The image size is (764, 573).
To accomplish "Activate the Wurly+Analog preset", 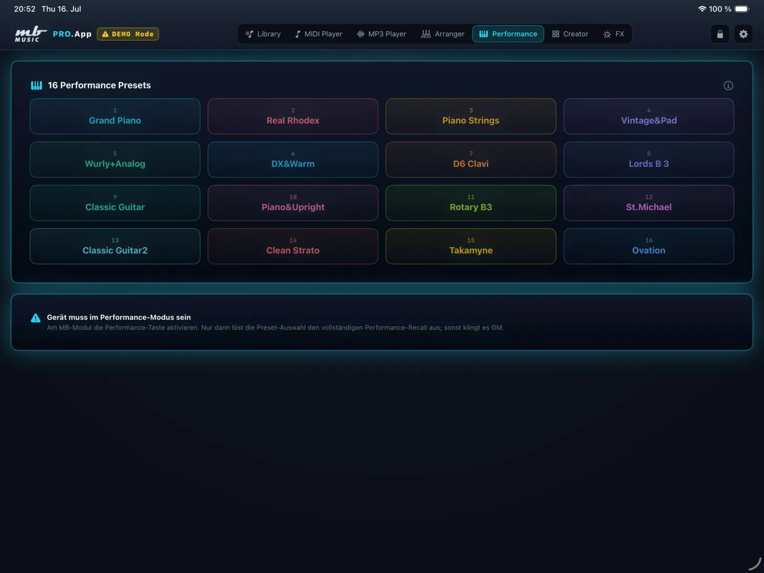I will (115, 159).
